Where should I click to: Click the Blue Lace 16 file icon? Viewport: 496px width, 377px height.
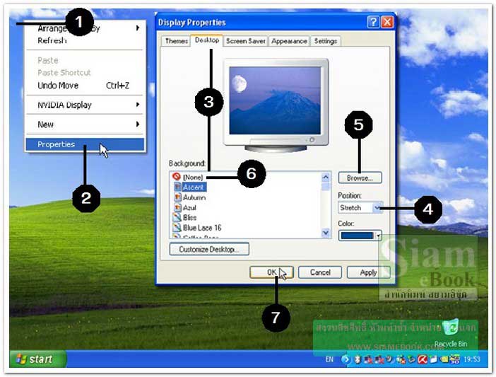(177, 227)
